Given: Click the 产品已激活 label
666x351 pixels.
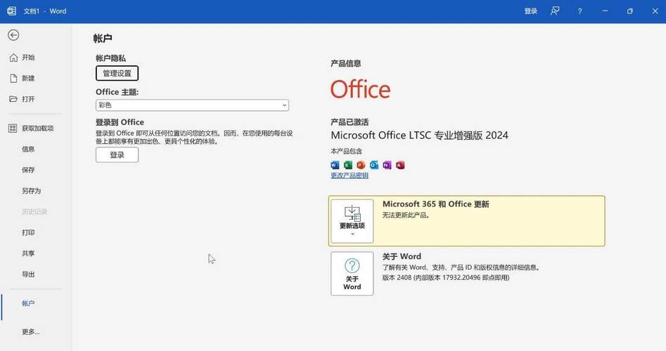Looking at the screenshot, I should coord(350,122).
